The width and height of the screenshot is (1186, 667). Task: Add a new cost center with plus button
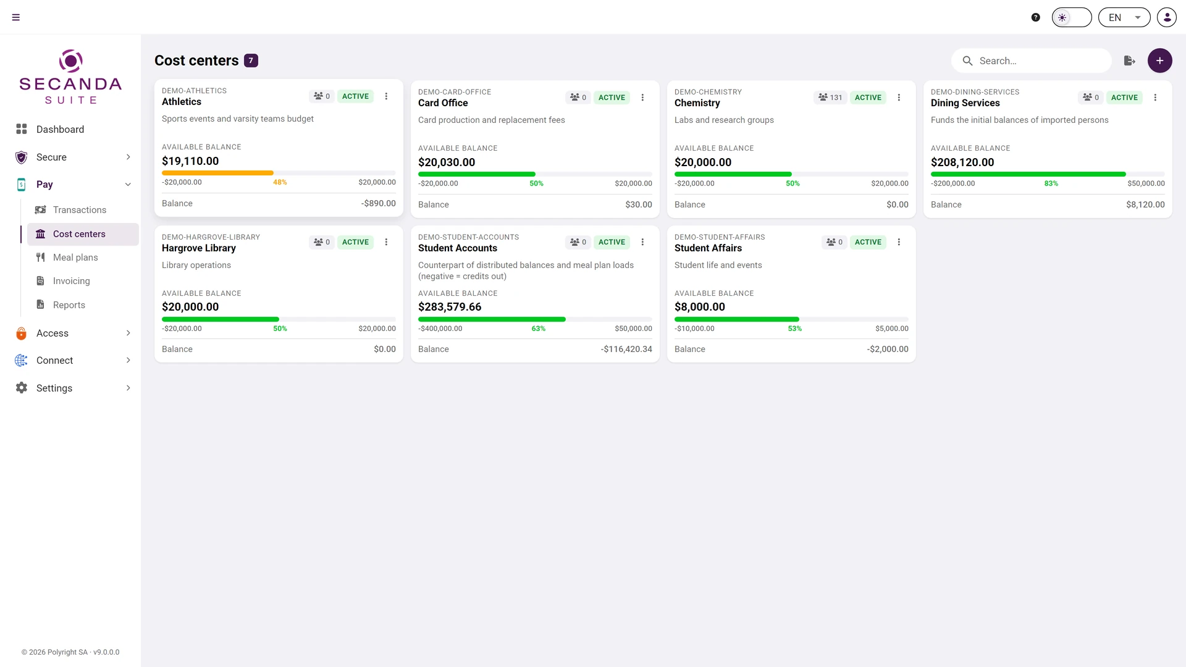(x=1160, y=61)
